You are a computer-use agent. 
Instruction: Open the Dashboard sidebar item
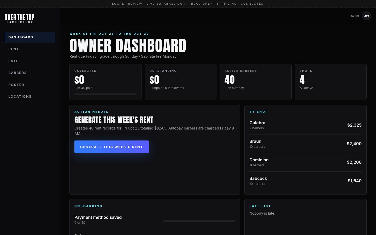pos(30,37)
